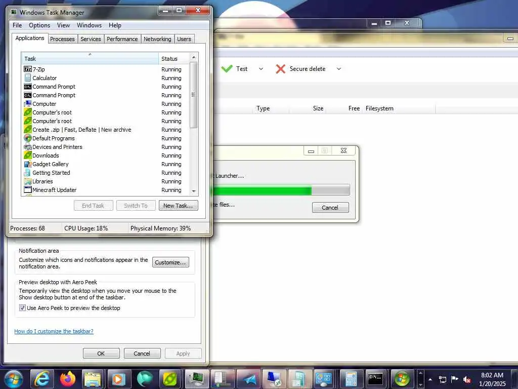Click OK in taskbar properties dialog
The image size is (518, 389).
click(101, 353)
